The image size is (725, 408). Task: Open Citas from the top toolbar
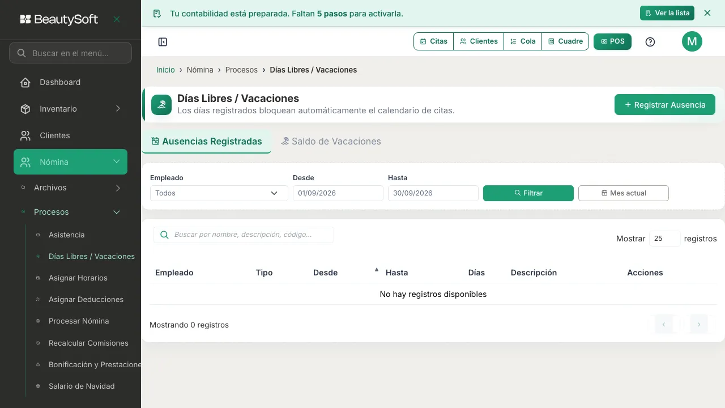434,41
